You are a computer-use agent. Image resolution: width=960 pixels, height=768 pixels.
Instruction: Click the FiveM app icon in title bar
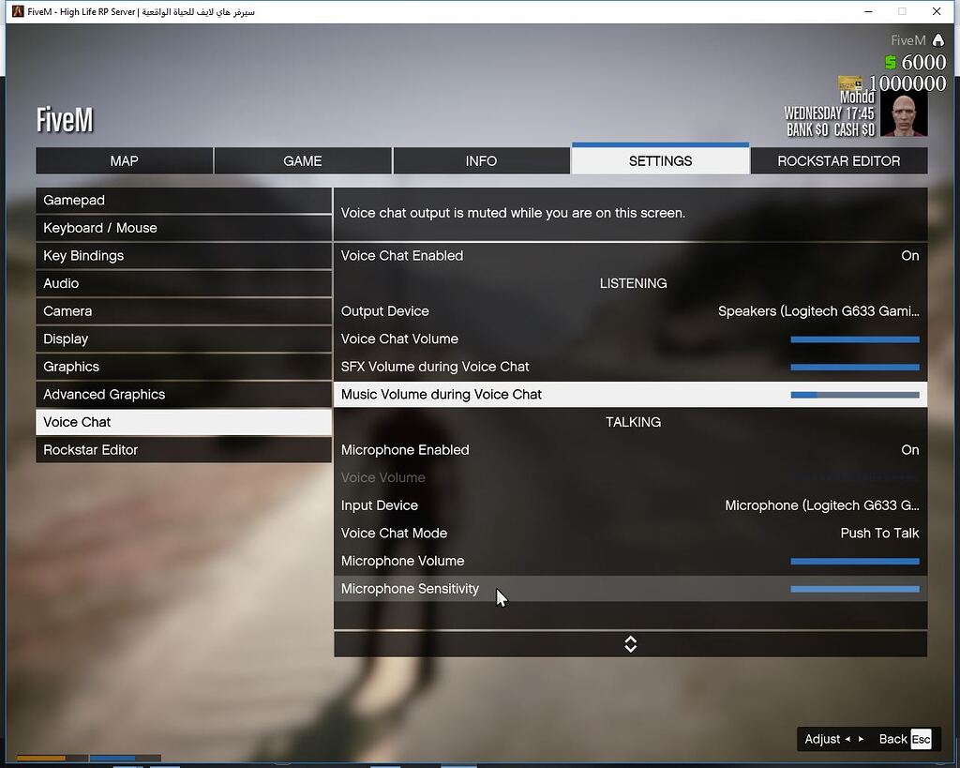tap(18, 11)
